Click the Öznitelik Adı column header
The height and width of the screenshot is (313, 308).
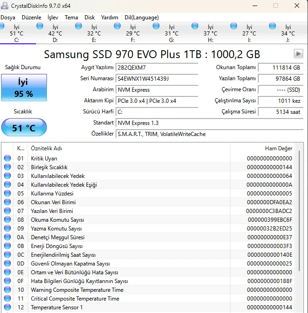[x=129, y=148]
